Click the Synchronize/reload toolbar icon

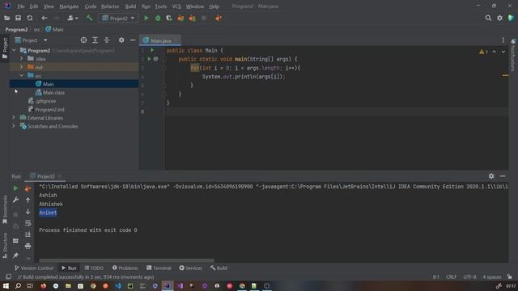point(30,18)
